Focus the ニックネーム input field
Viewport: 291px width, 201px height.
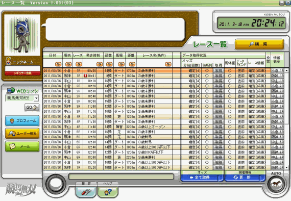point(22,68)
